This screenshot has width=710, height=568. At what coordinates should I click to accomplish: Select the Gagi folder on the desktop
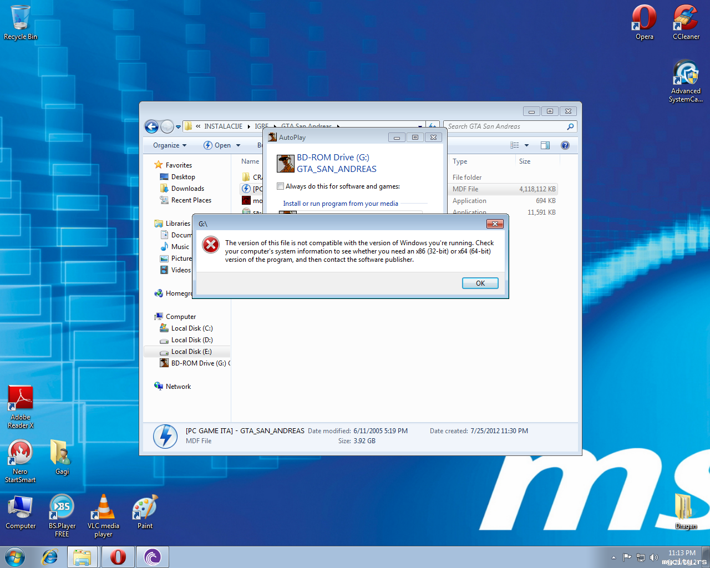(62, 457)
